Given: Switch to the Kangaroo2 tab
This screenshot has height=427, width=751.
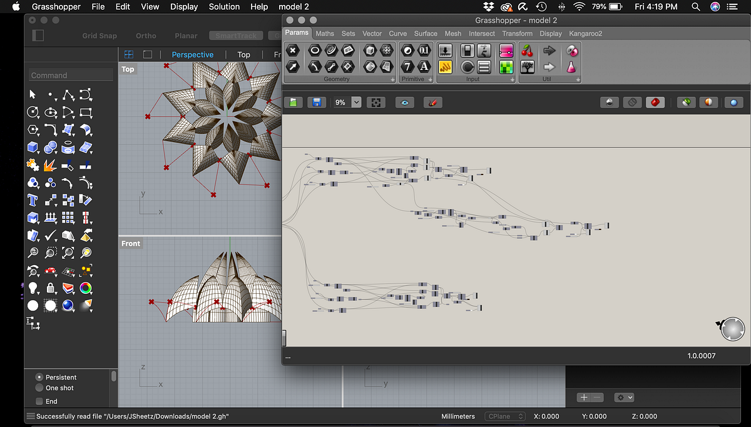Looking at the screenshot, I should (x=585, y=34).
